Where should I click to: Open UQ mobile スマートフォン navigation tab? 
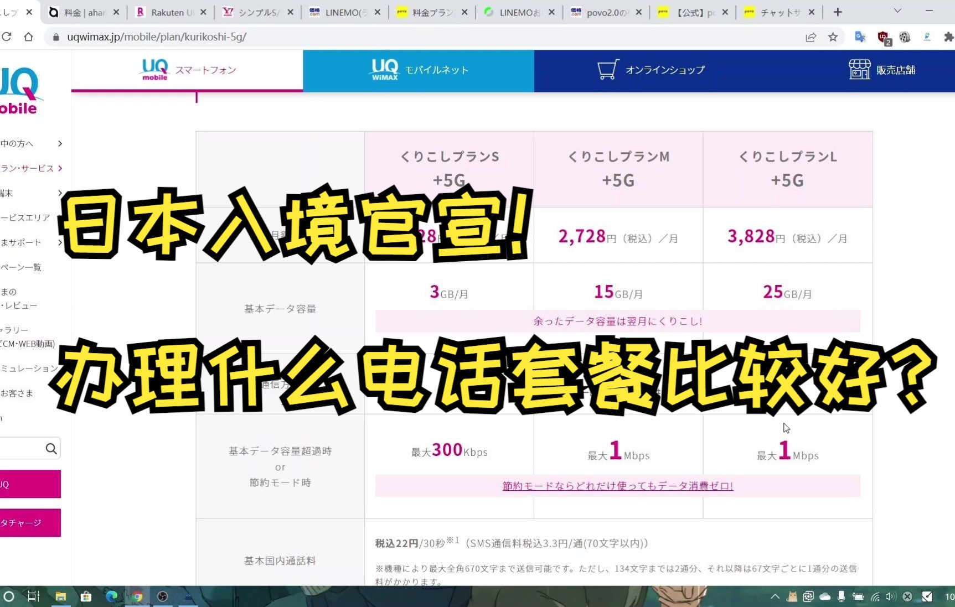[187, 70]
